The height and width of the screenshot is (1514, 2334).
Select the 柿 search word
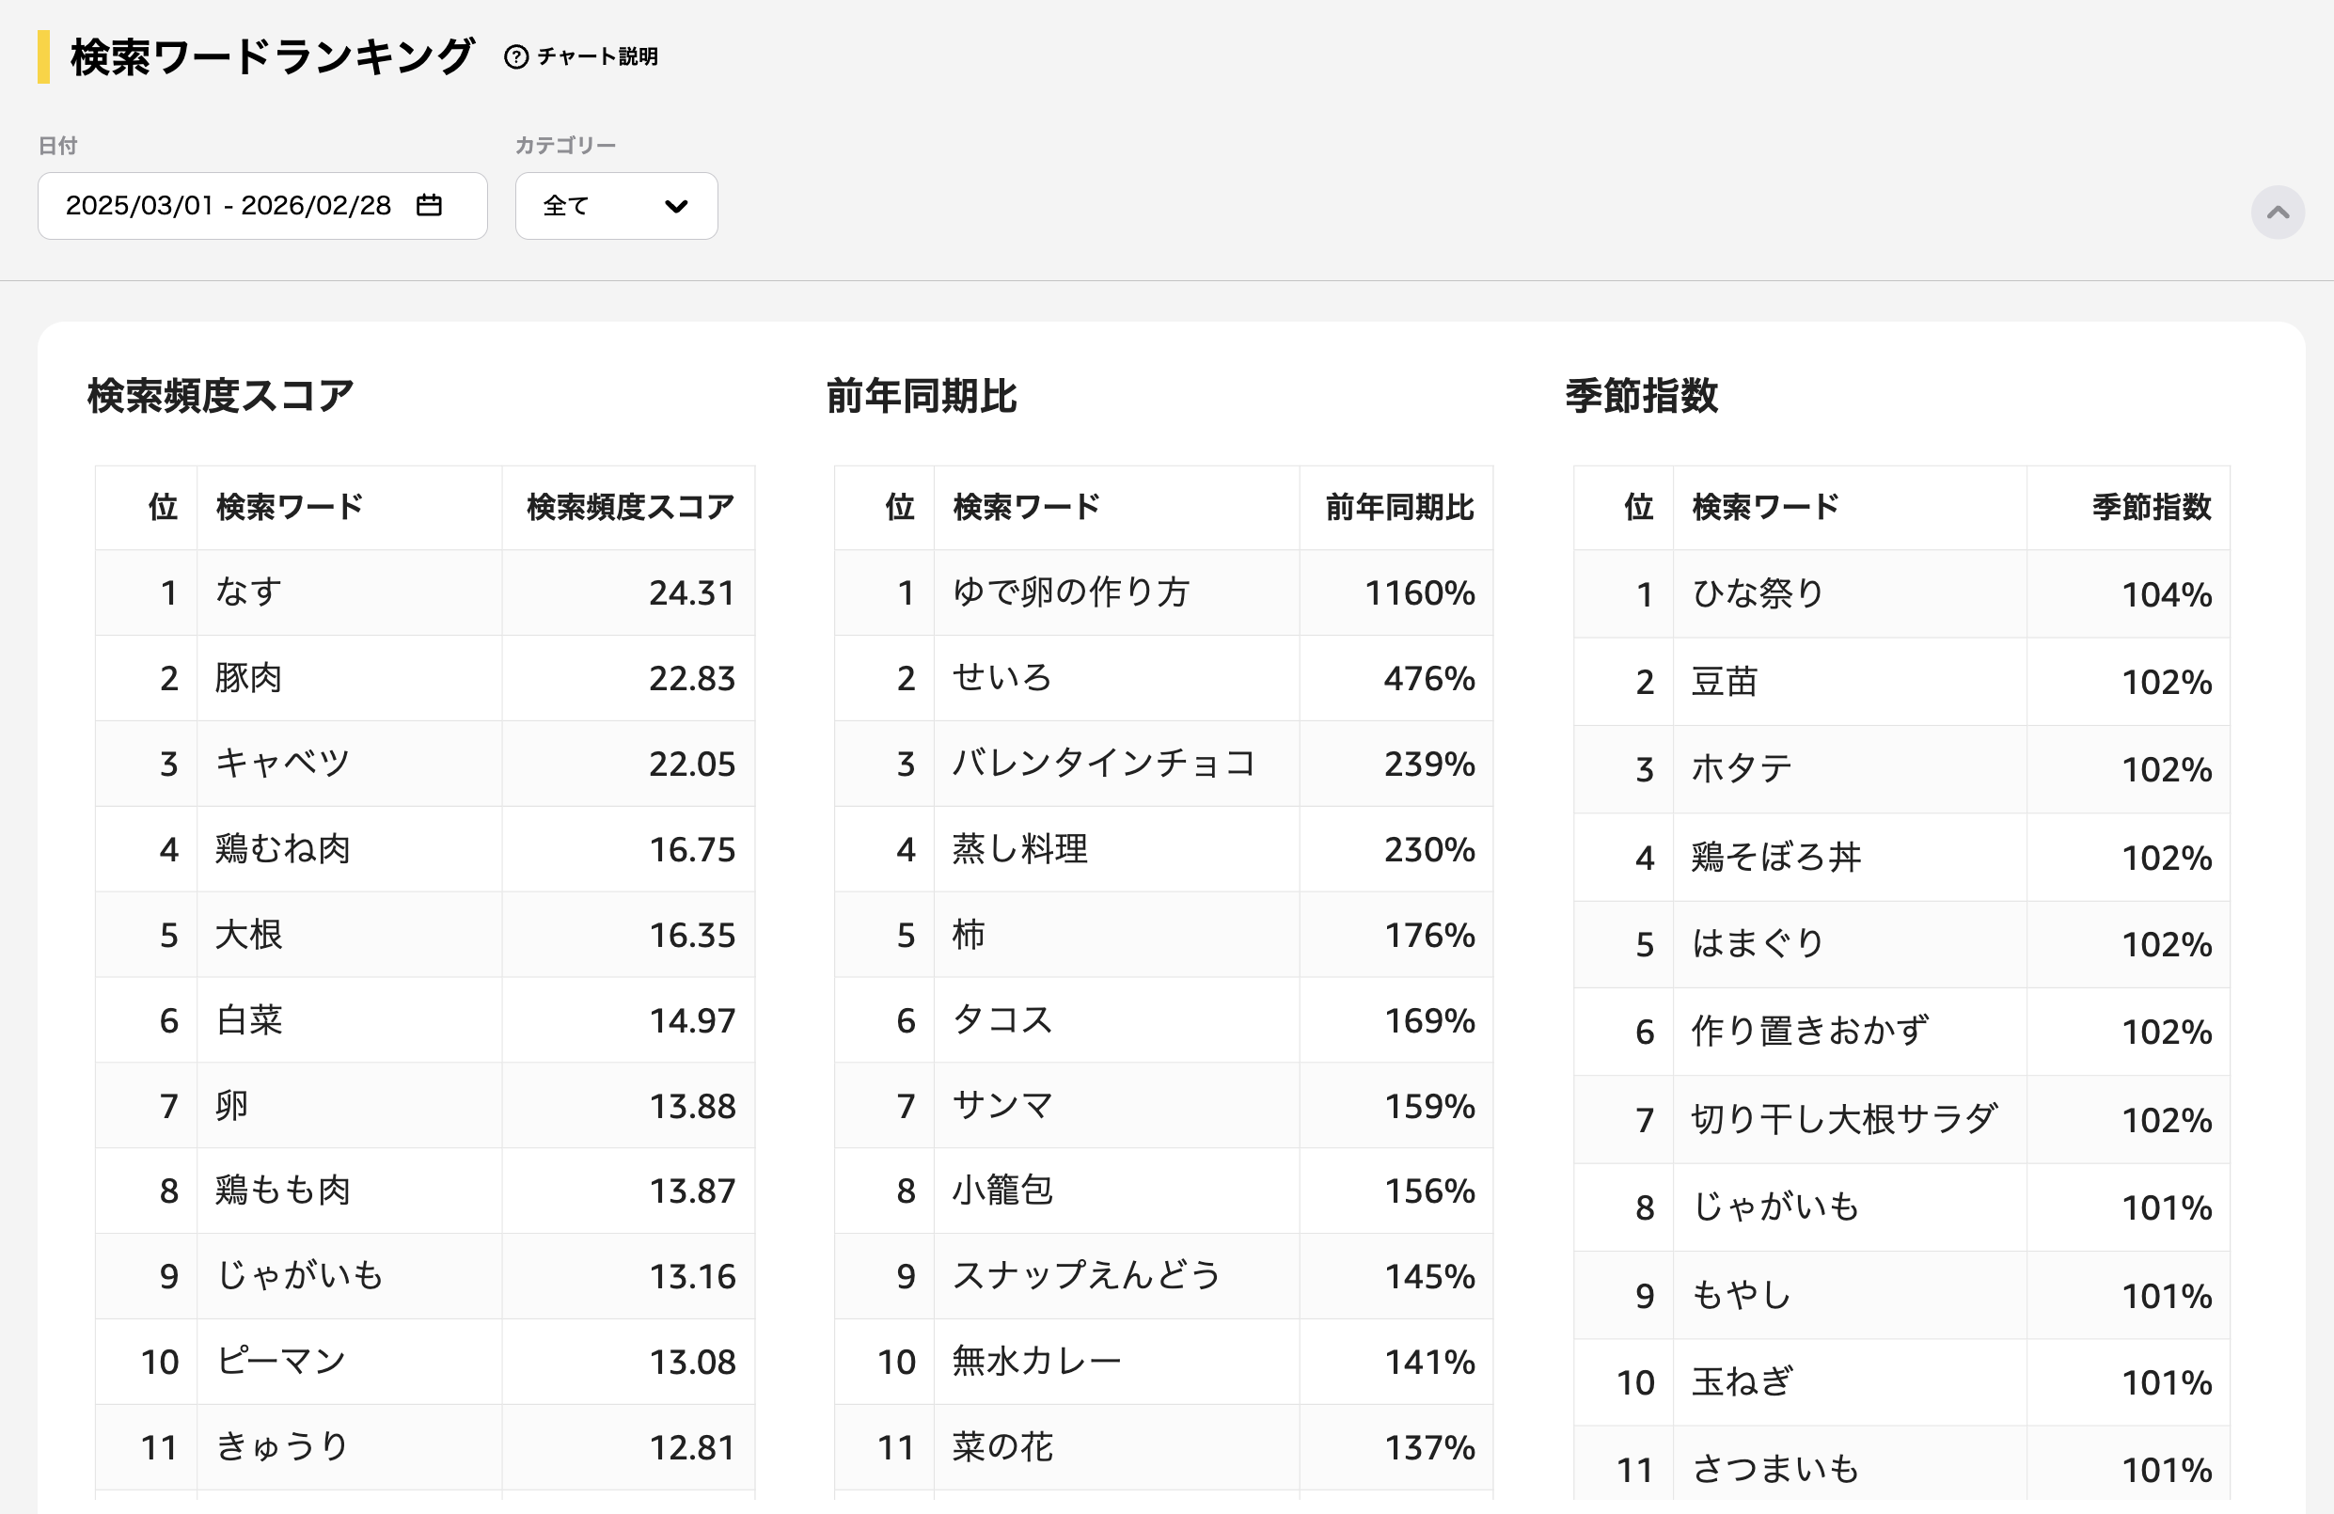pos(968,934)
